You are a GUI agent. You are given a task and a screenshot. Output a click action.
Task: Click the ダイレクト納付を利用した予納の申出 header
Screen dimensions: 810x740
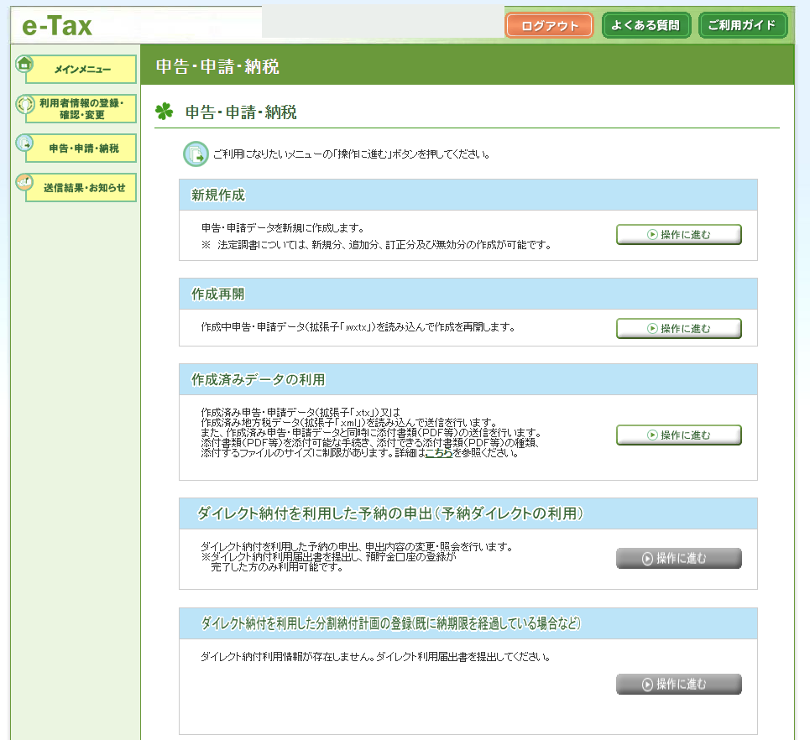click(468, 513)
